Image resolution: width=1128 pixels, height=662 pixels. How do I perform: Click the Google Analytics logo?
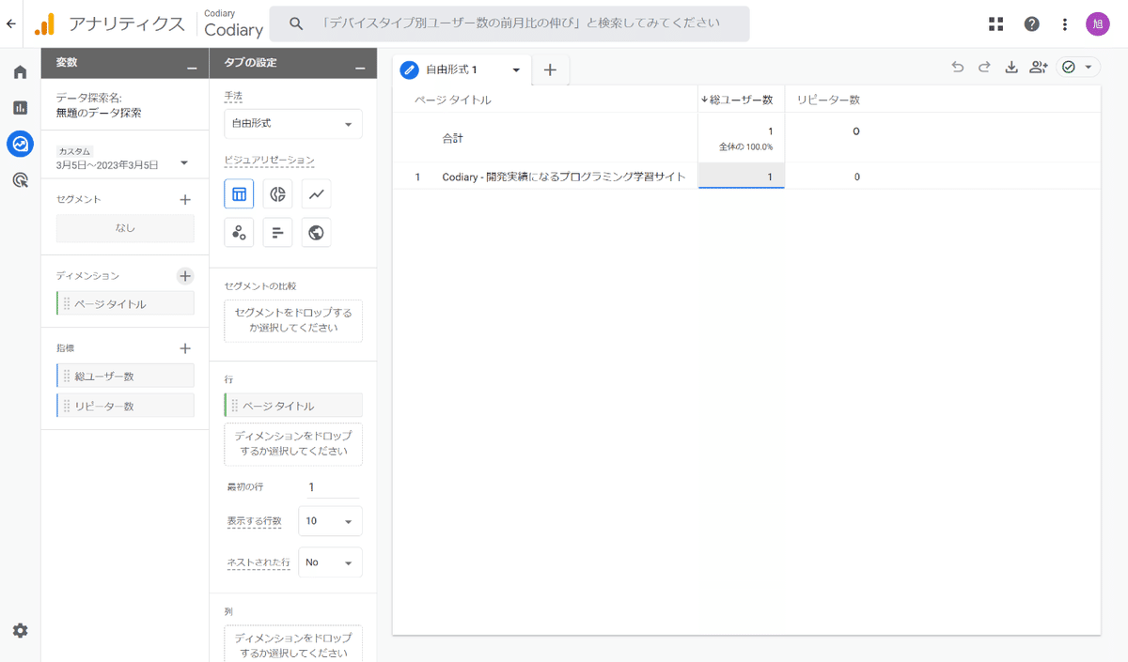click(x=44, y=24)
